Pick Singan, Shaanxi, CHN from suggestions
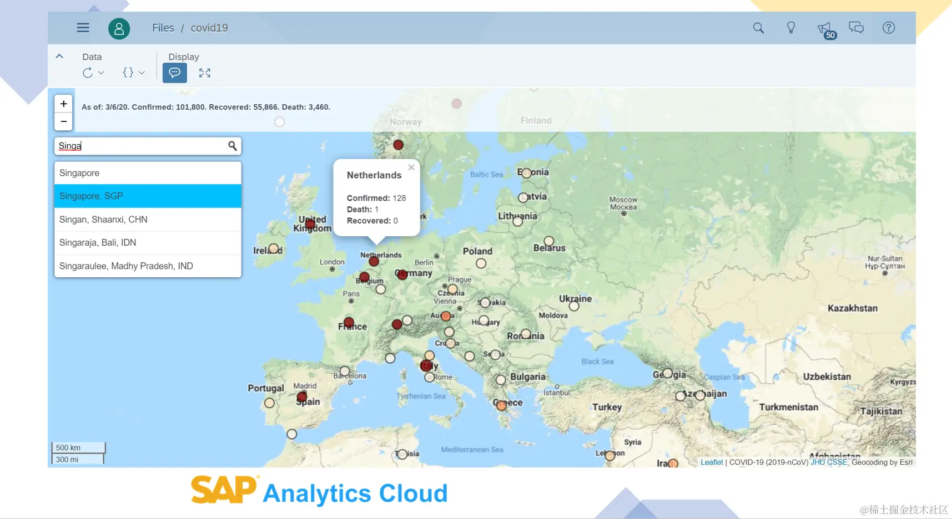The height and width of the screenshot is (519, 952). pyautogui.click(x=148, y=220)
